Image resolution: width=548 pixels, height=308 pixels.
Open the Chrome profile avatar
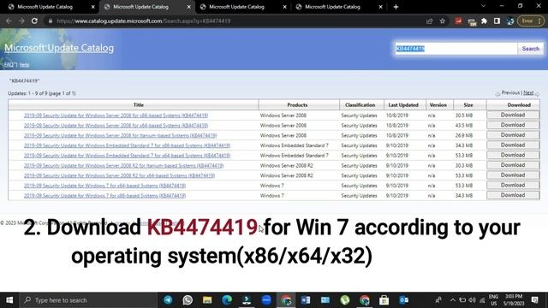coord(510,21)
